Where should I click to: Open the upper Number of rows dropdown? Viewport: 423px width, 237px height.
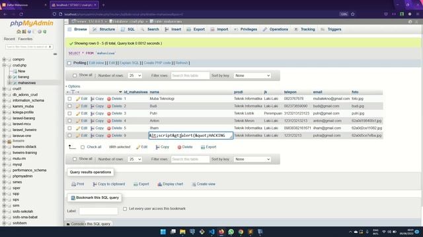pos(135,76)
